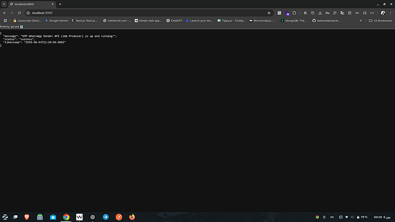The width and height of the screenshot is (395, 222).
Task: Go back to the previous page
Action: coord(4,13)
